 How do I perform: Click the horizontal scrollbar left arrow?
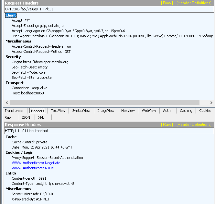pos(7,102)
